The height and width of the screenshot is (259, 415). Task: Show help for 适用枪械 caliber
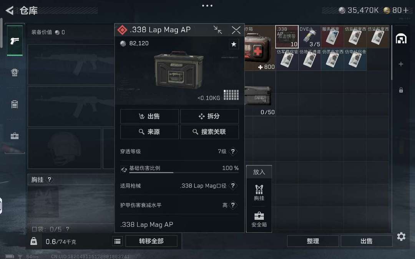232,186
